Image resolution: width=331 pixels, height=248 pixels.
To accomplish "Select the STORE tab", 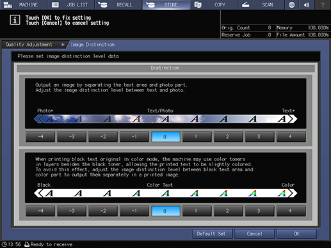I will 166,4.
